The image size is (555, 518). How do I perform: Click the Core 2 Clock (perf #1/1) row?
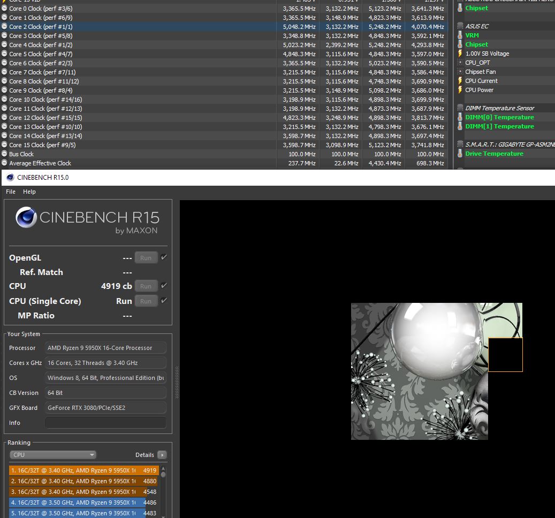point(224,27)
